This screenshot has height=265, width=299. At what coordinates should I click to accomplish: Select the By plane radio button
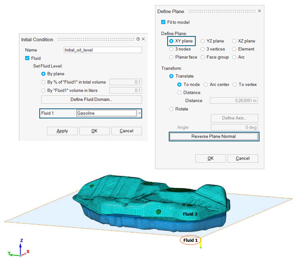43,74
